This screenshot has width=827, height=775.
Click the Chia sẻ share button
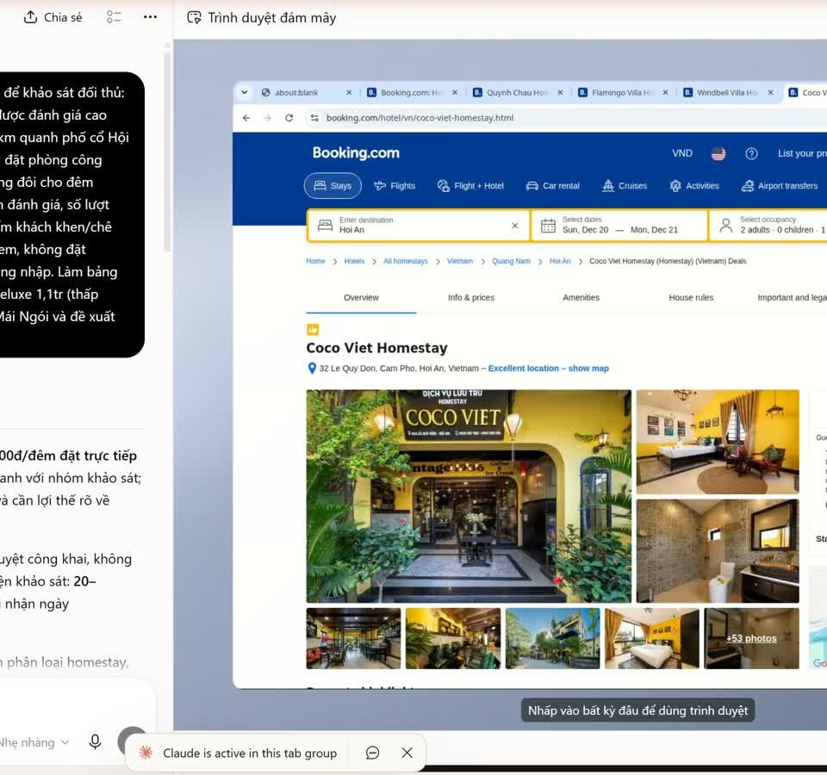[53, 17]
